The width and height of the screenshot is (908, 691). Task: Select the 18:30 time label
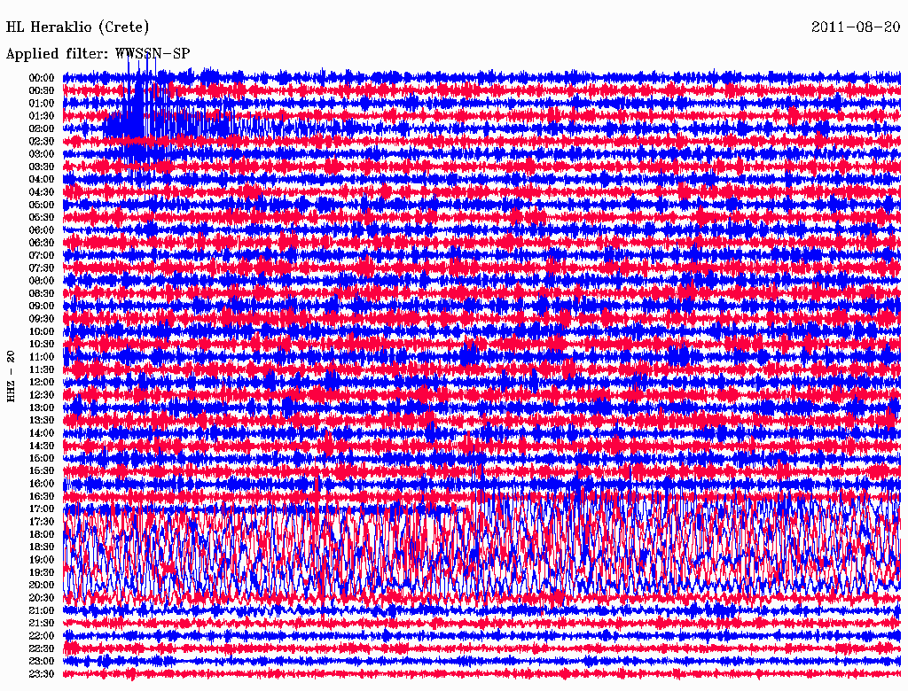42,547
